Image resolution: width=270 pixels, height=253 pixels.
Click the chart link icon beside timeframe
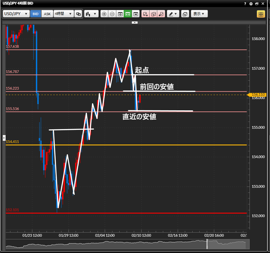click(x=78, y=14)
